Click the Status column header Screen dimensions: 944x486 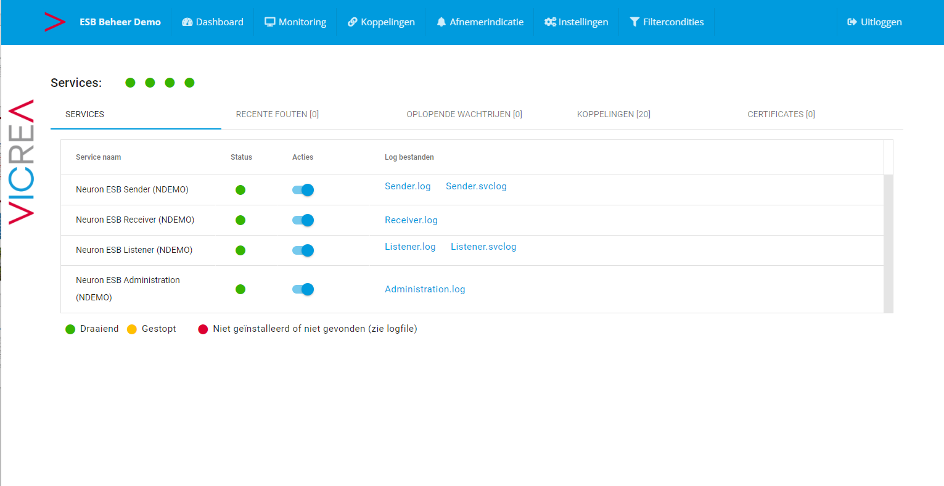241,157
